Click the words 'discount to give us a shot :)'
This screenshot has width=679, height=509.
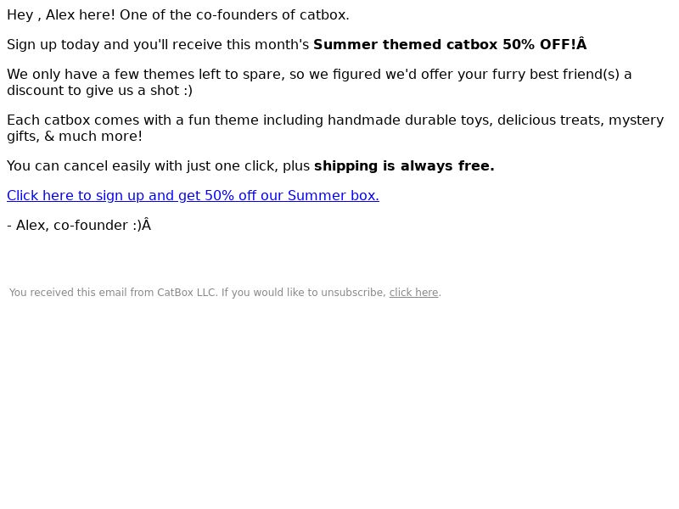click(99, 91)
